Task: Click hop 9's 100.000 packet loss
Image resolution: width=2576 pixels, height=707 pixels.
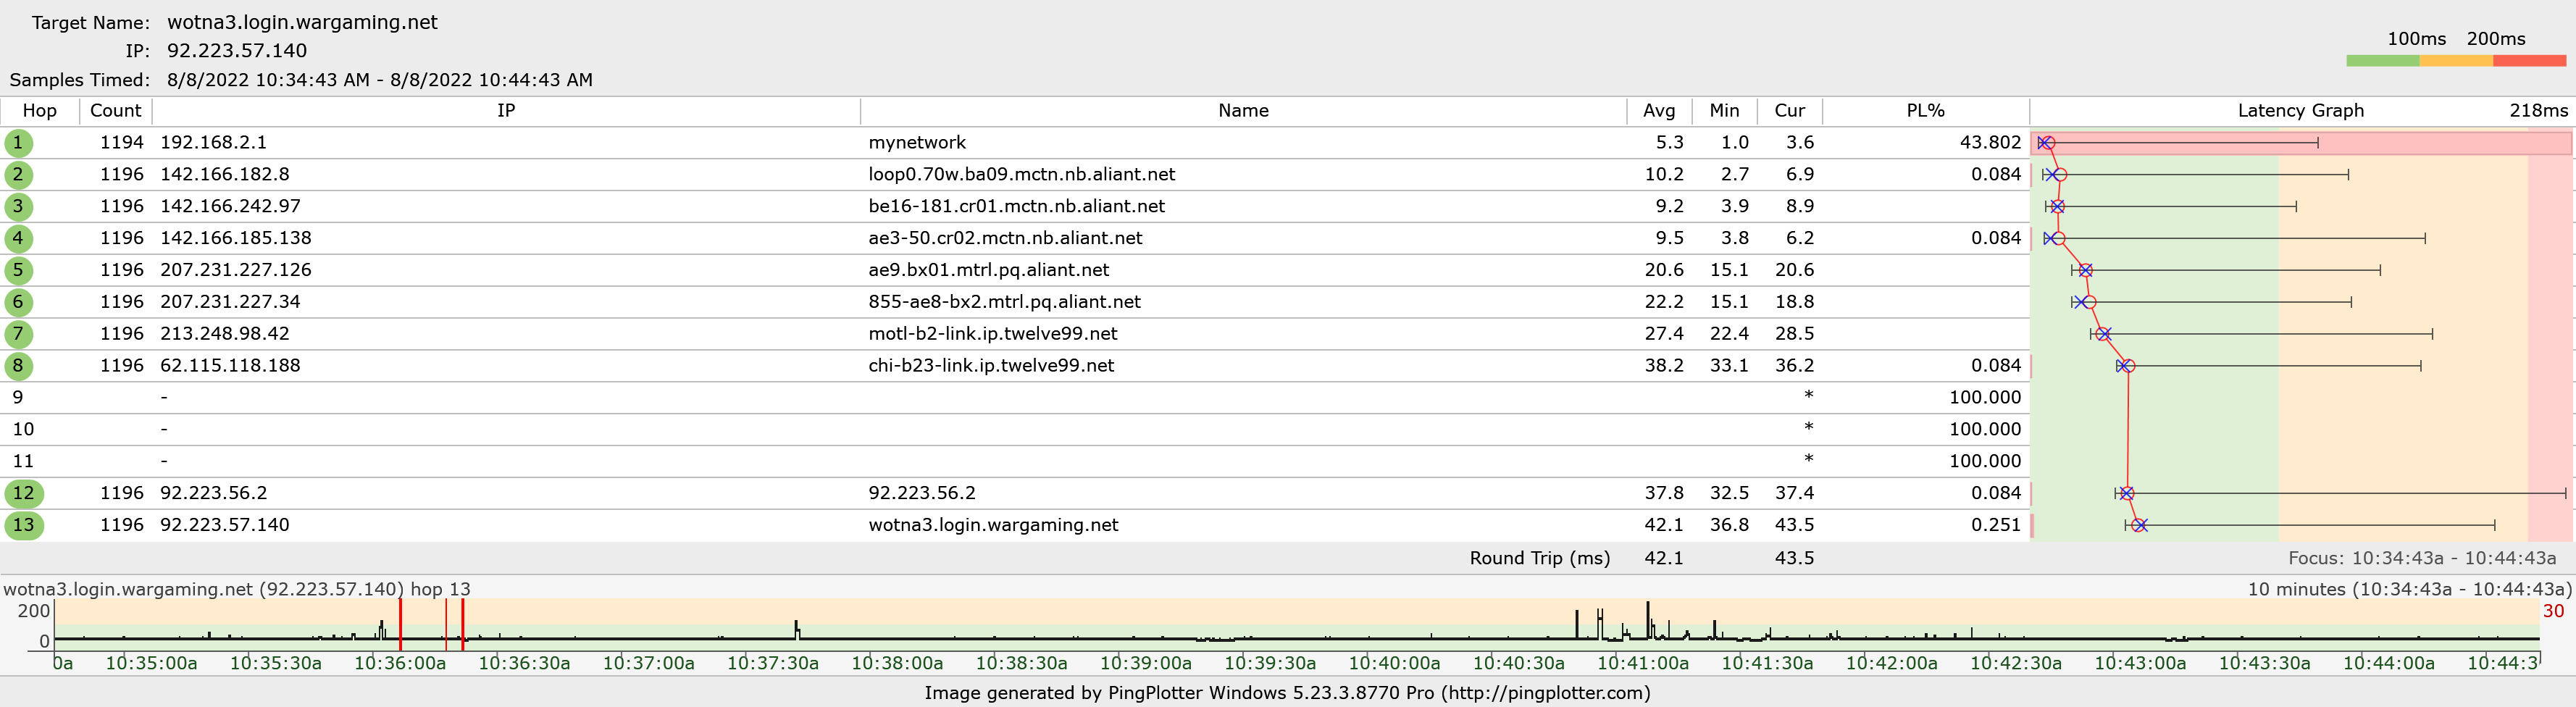Action: [x=1985, y=398]
